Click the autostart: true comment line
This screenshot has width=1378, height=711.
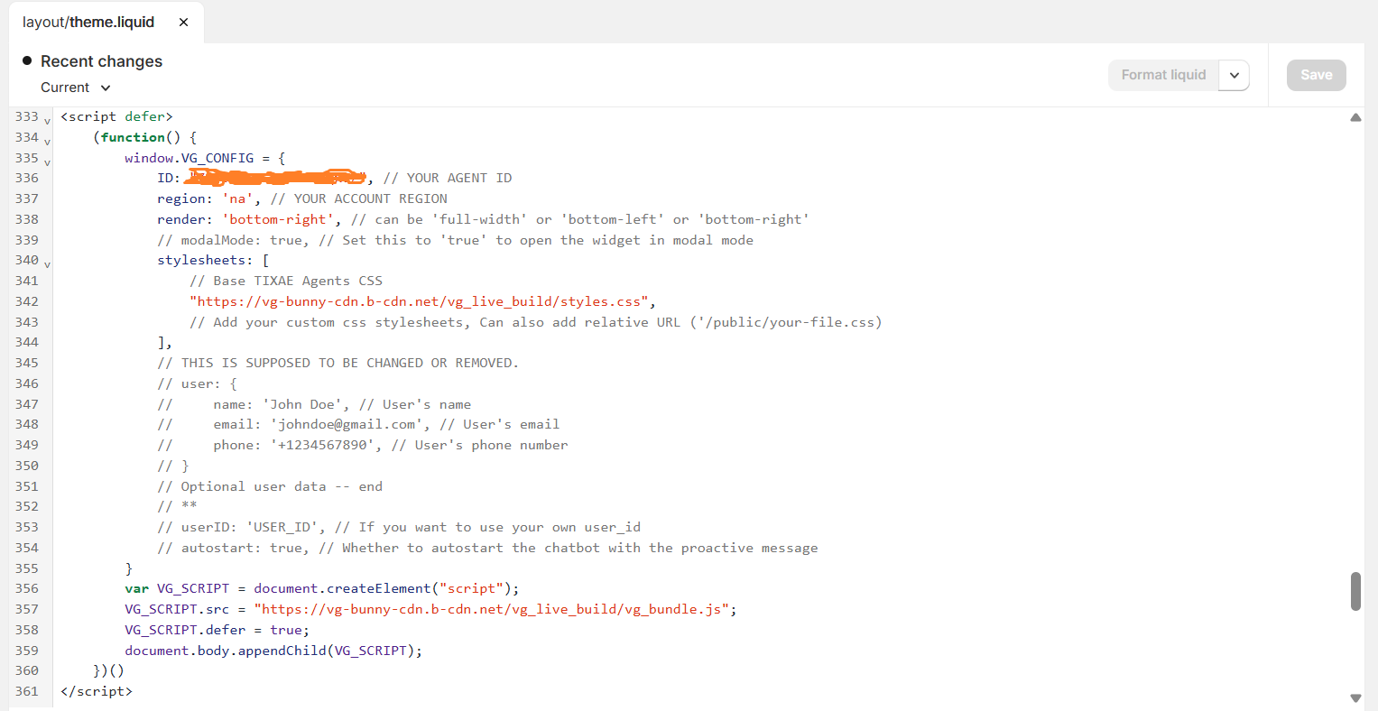487,548
